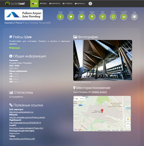The image size is (144, 146).
Task: Click the Pulkovo terminal photograph
Action: click(103, 60)
